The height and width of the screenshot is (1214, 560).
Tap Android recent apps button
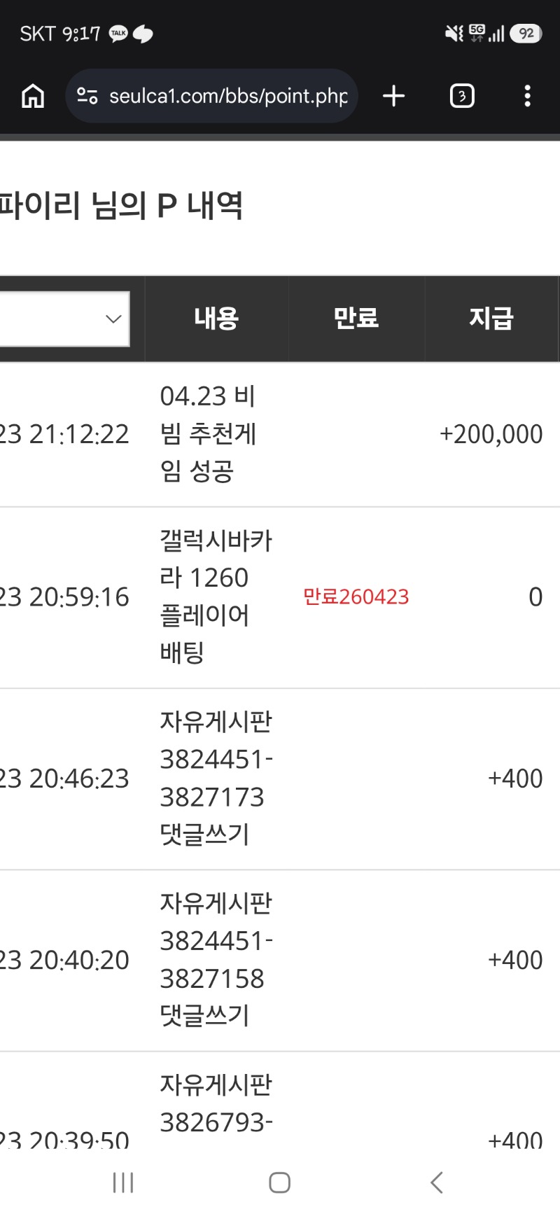coord(123,1182)
